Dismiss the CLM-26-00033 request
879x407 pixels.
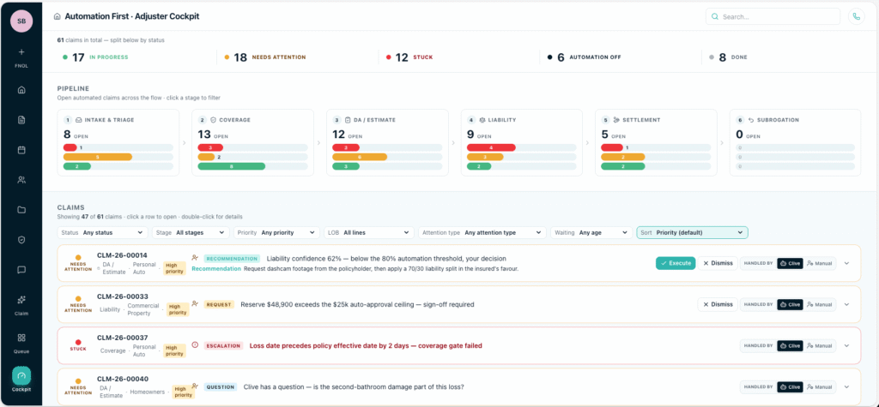[718, 304]
